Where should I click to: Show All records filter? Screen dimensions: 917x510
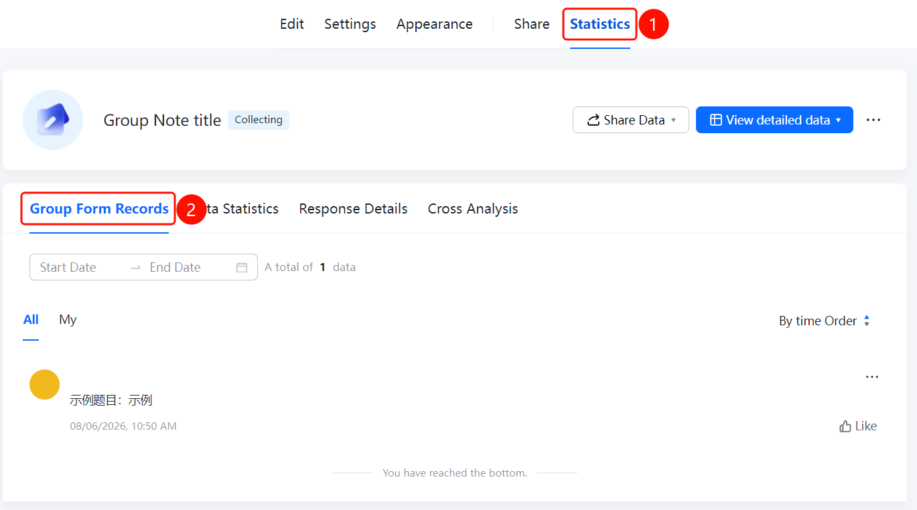tap(31, 319)
